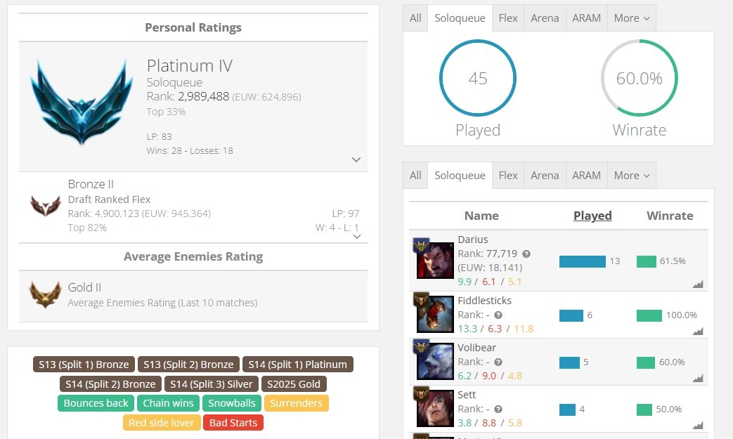Select All tab above Played circle

(415, 18)
